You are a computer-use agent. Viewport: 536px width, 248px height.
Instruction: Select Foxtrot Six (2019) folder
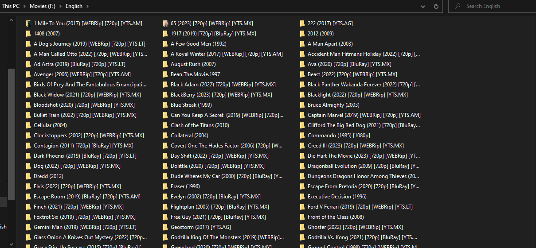[81, 217]
